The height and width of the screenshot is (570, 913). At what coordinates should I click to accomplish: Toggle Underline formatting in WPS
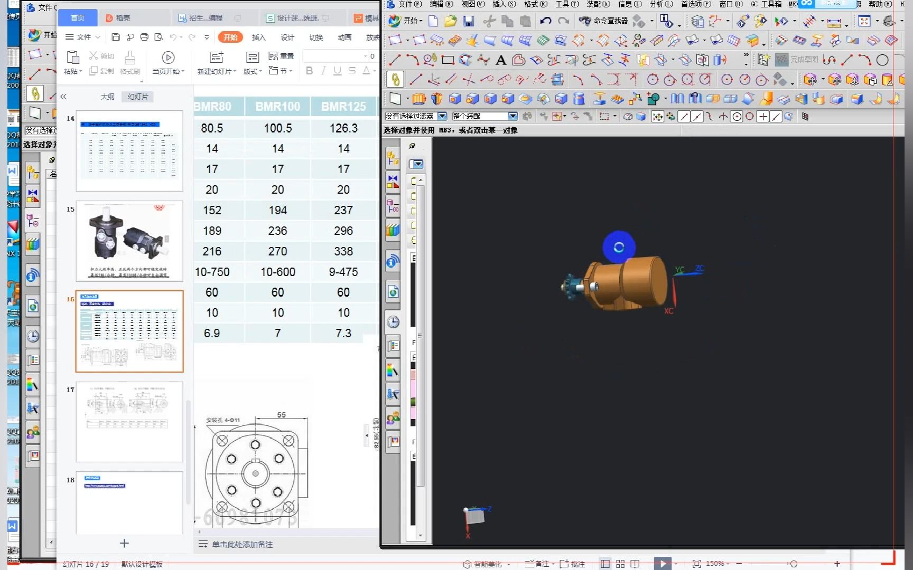(x=337, y=71)
